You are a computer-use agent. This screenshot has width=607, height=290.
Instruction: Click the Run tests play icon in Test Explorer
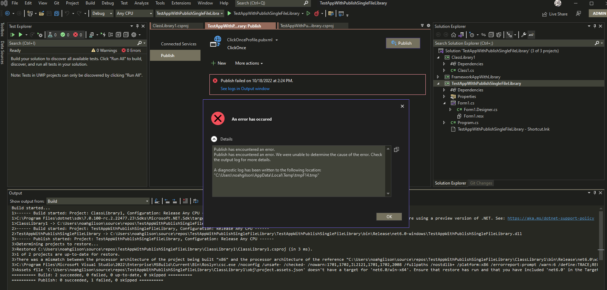(x=20, y=35)
